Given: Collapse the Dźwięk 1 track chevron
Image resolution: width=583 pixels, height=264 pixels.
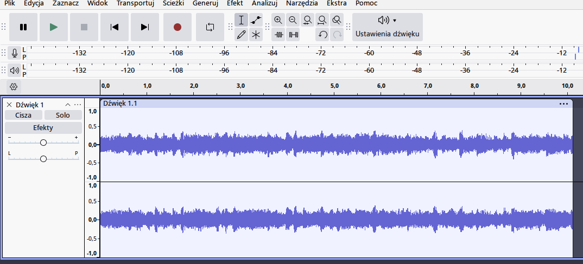Looking at the screenshot, I should [68, 105].
